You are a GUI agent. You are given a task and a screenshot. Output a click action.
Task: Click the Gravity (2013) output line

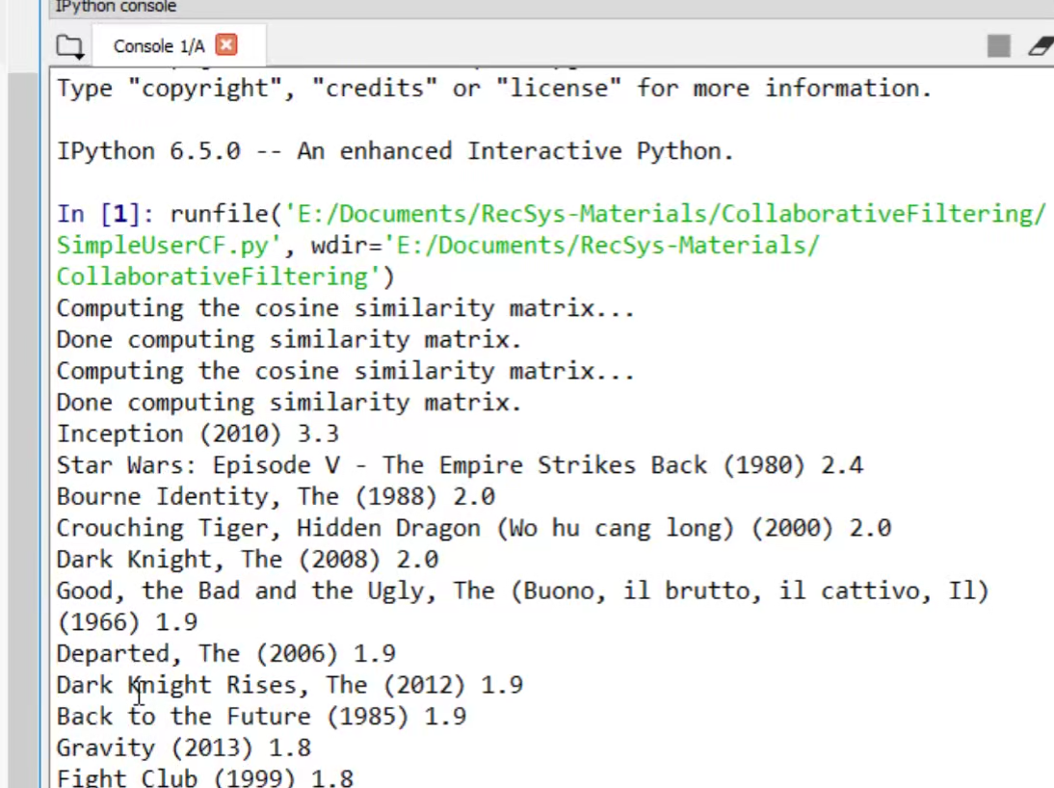coord(183,748)
